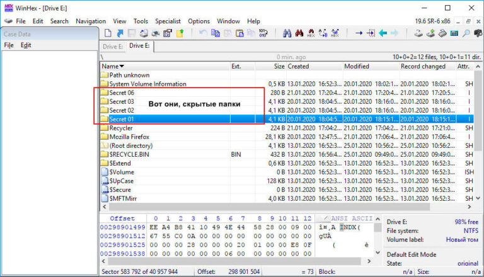Open the Navigation menu
The image size is (484, 277).
91,21
